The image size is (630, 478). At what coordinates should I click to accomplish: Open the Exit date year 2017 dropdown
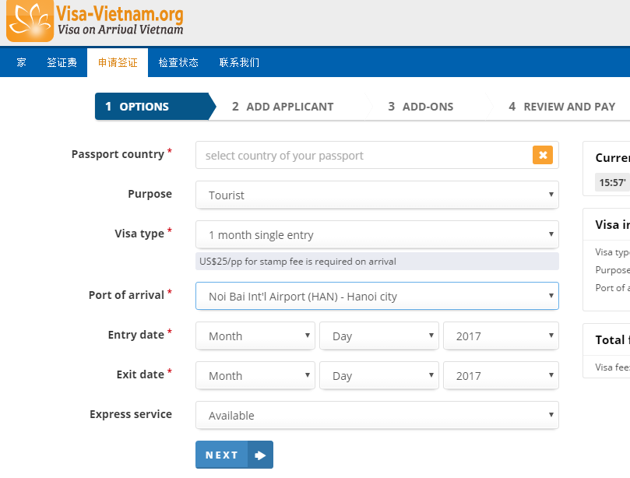pyautogui.click(x=501, y=376)
